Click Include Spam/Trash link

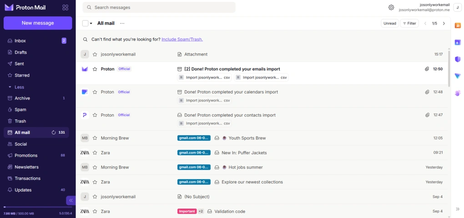182,40
